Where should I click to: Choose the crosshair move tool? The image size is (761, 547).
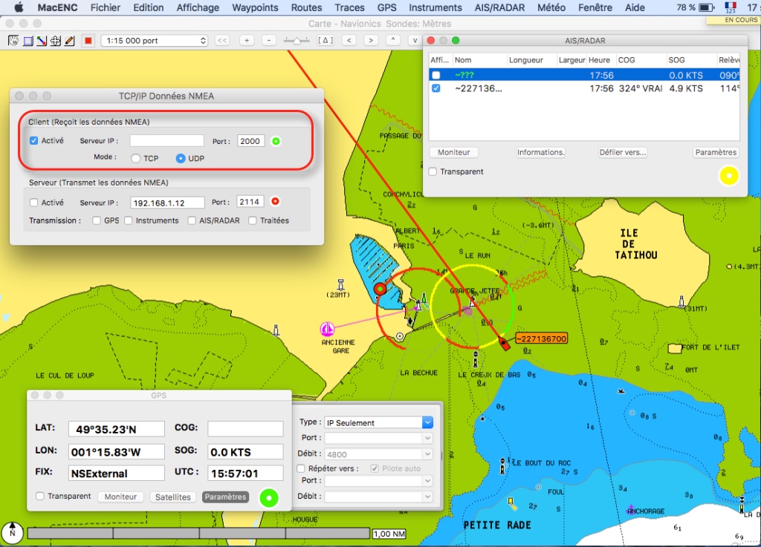coord(56,40)
